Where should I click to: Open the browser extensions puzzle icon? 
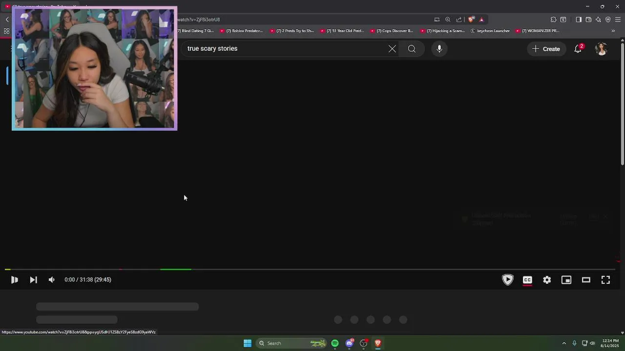tap(553, 19)
